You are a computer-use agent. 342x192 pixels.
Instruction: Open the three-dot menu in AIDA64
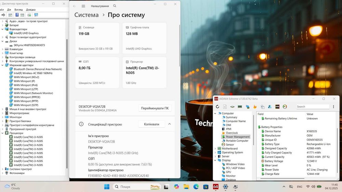333,106
